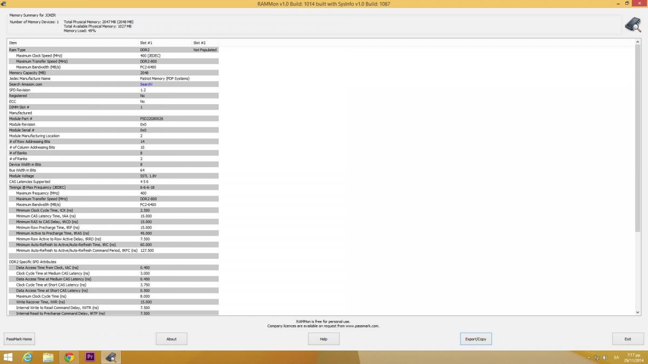Open the About button

[172, 339]
